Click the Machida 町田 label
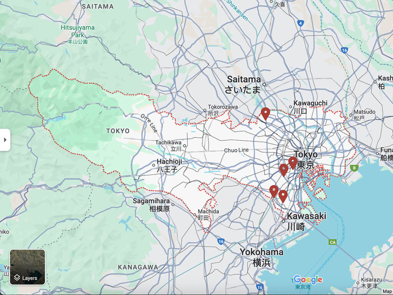 click(208, 214)
